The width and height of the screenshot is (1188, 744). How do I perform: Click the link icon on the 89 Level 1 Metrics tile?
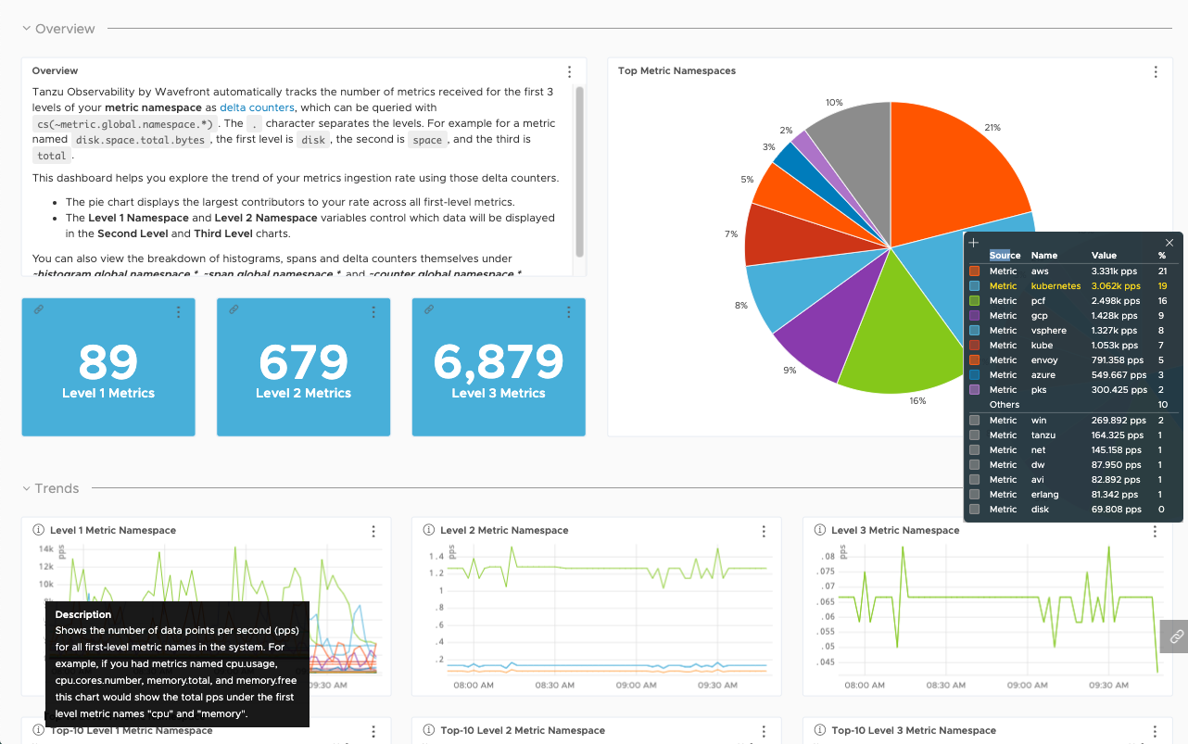(x=38, y=309)
